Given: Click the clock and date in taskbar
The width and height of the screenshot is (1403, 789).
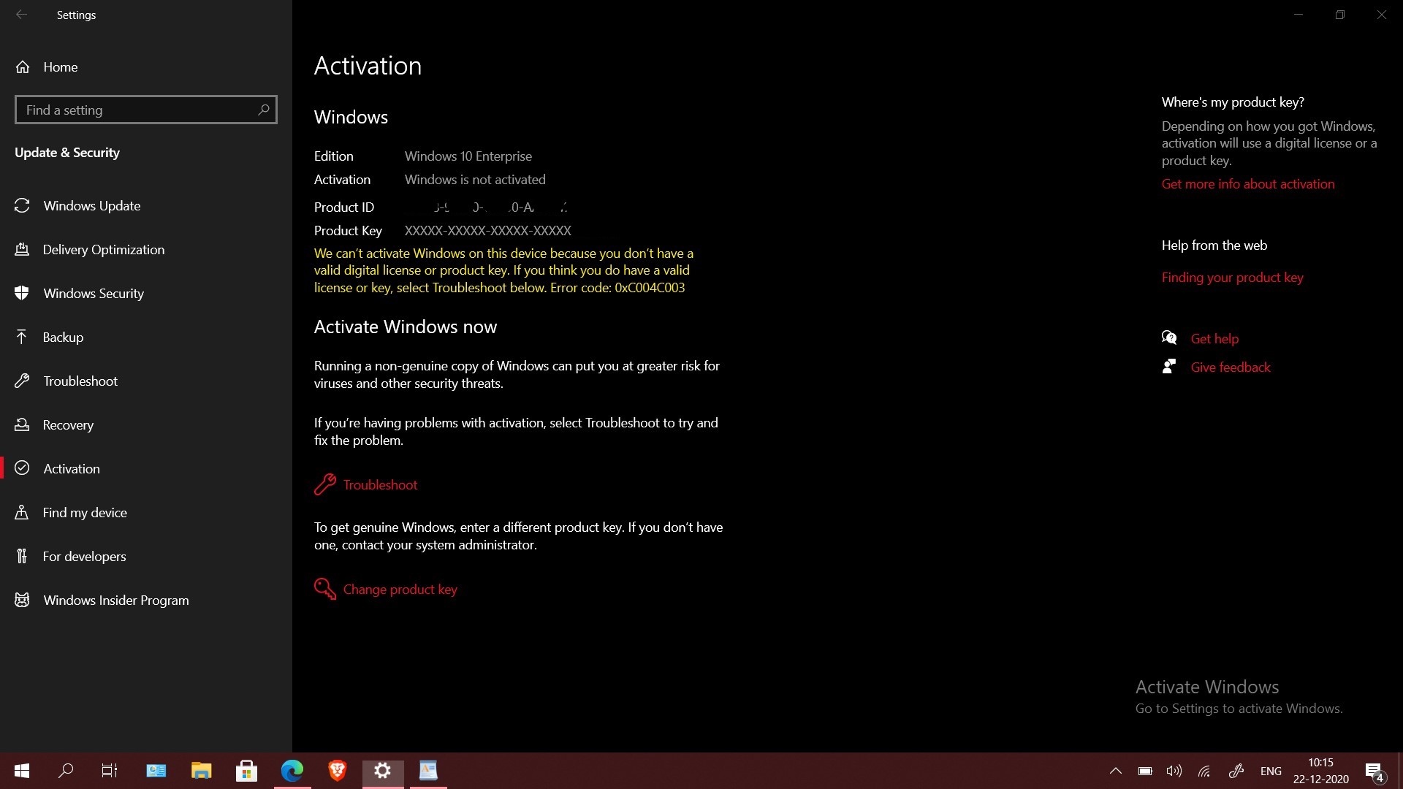Looking at the screenshot, I should (1320, 771).
